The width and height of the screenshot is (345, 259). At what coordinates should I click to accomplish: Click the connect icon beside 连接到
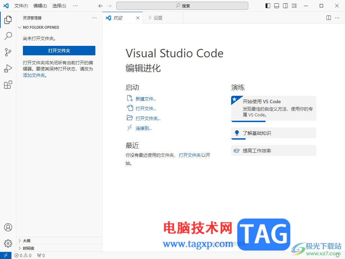click(x=130, y=127)
